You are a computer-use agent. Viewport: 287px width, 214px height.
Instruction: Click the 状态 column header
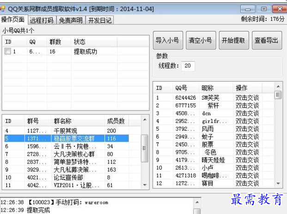pos(94,42)
